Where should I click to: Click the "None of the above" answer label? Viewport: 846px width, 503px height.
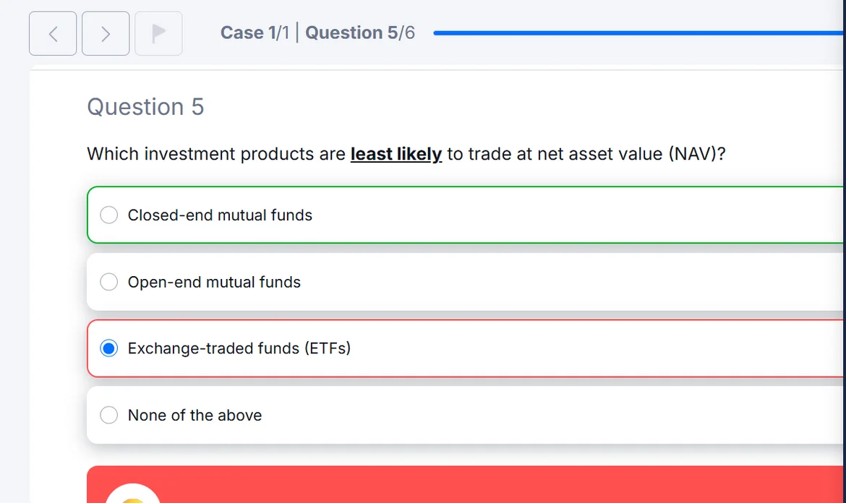tap(195, 416)
